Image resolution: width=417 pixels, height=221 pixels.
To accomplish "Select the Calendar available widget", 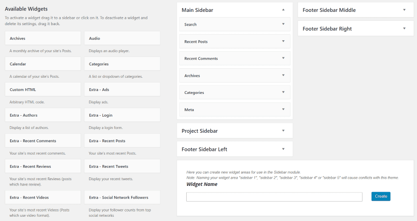I will tap(43, 64).
